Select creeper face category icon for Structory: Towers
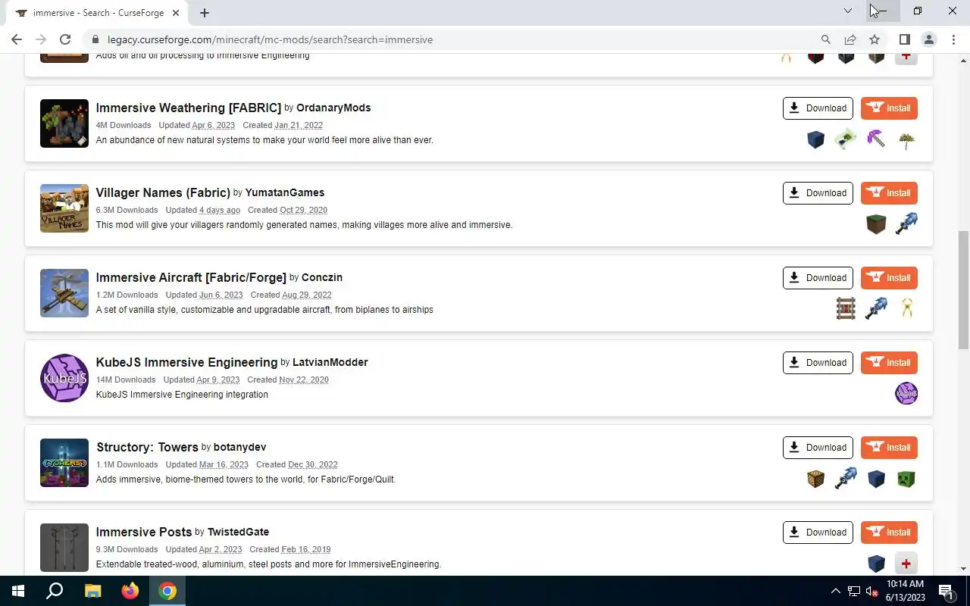Viewport: 970px width, 606px height. click(x=906, y=479)
